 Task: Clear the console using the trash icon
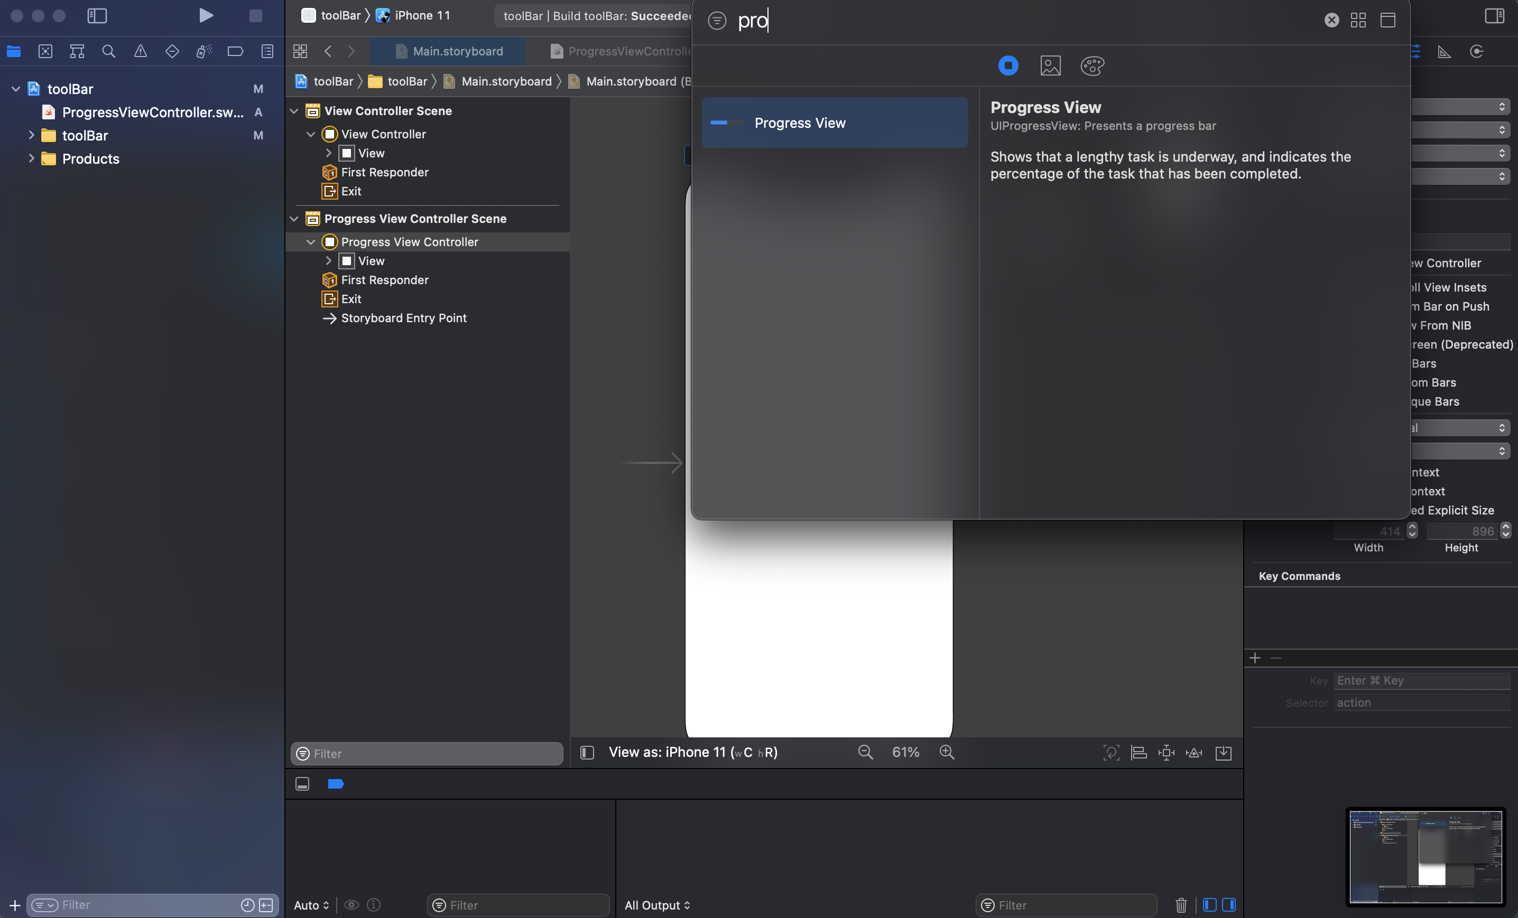tap(1180, 905)
